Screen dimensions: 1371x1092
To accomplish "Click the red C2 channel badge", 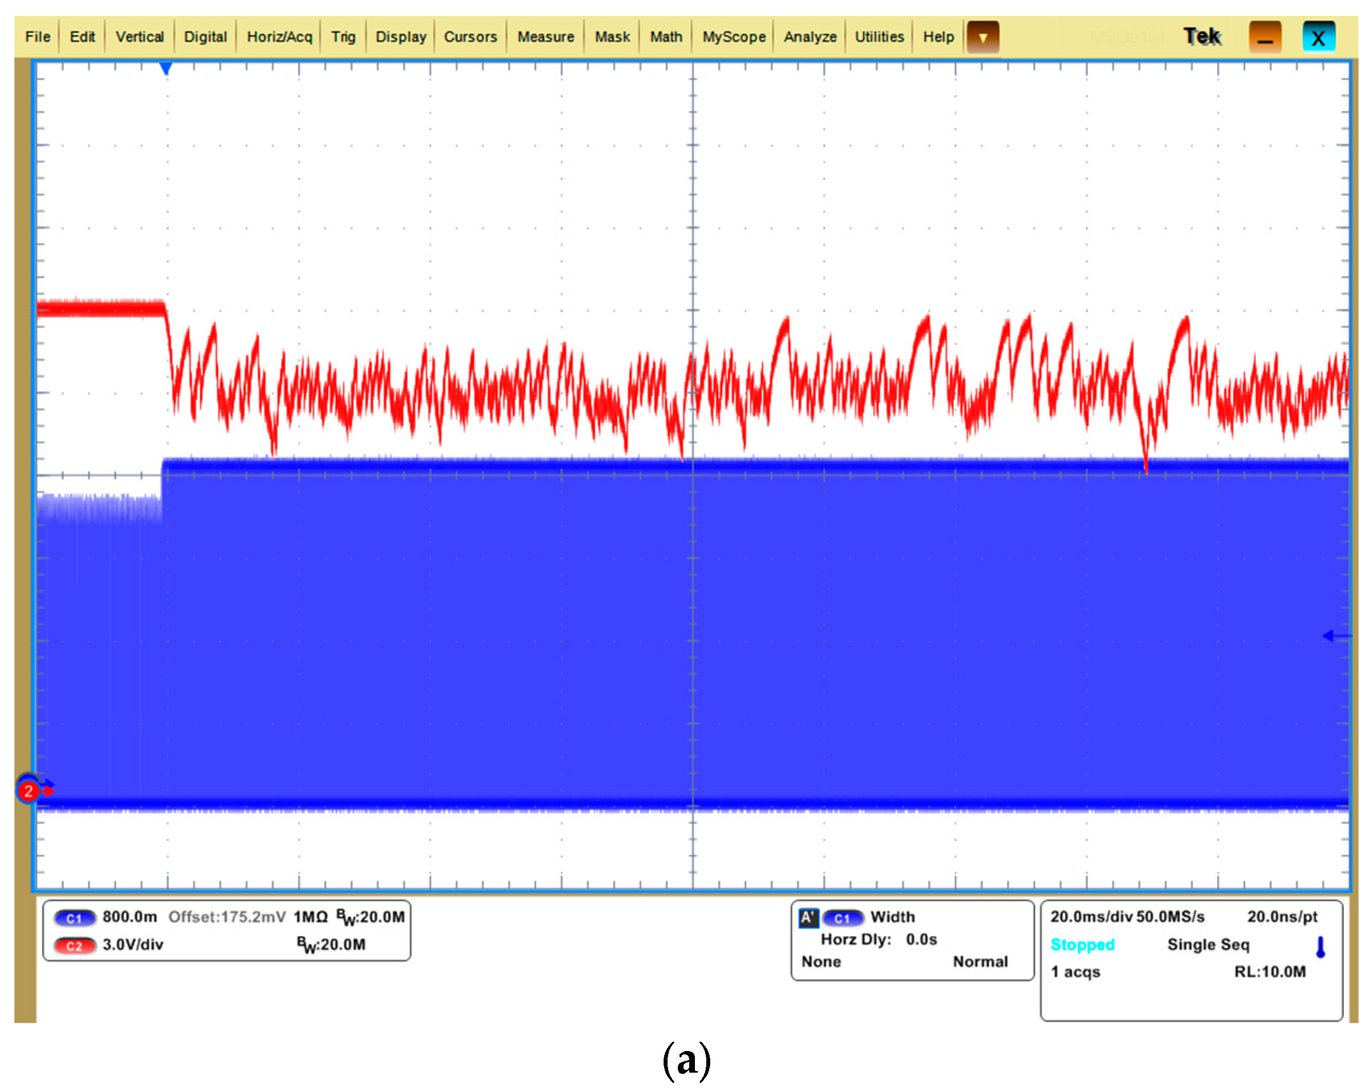I will click(x=75, y=945).
